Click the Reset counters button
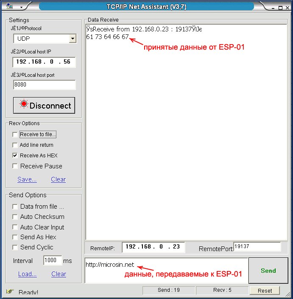Viewport: 293px width, 299px height. [x=265, y=291]
